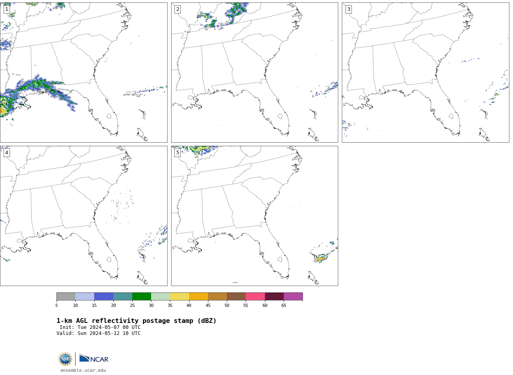Image resolution: width=513 pixels, height=375 pixels.
Task: Click the ensemble.ucar.edu link text
Action: pos(83,371)
